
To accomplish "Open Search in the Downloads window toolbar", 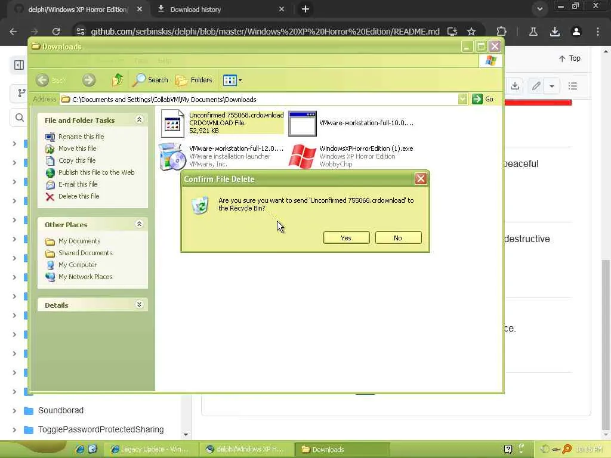I will coord(150,81).
